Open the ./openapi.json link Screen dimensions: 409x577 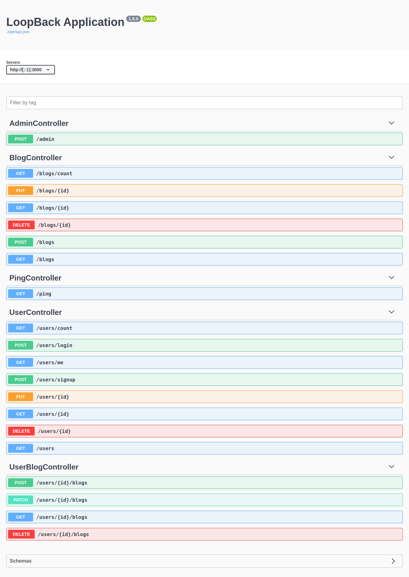point(18,32)
